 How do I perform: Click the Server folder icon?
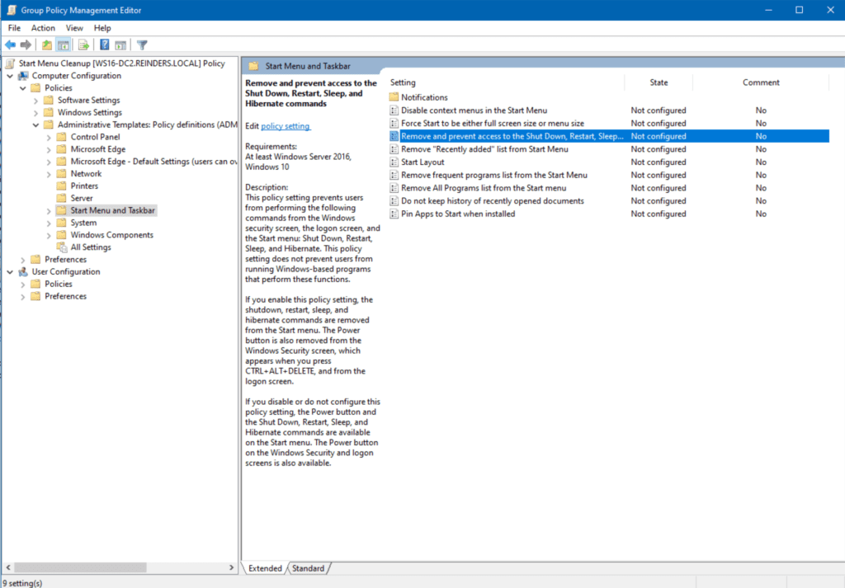[61, 198]
